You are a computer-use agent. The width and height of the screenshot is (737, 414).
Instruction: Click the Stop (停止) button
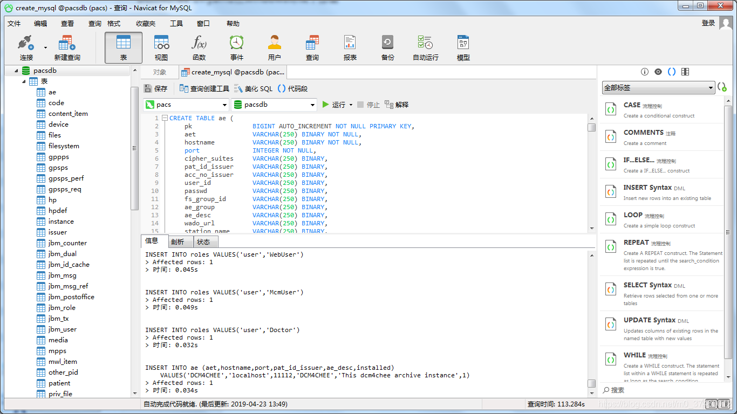click(368, 105)
